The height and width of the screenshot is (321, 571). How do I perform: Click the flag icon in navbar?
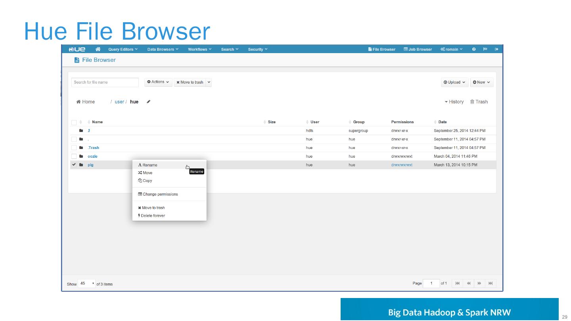pyautogui.click(x=485, y=49)
